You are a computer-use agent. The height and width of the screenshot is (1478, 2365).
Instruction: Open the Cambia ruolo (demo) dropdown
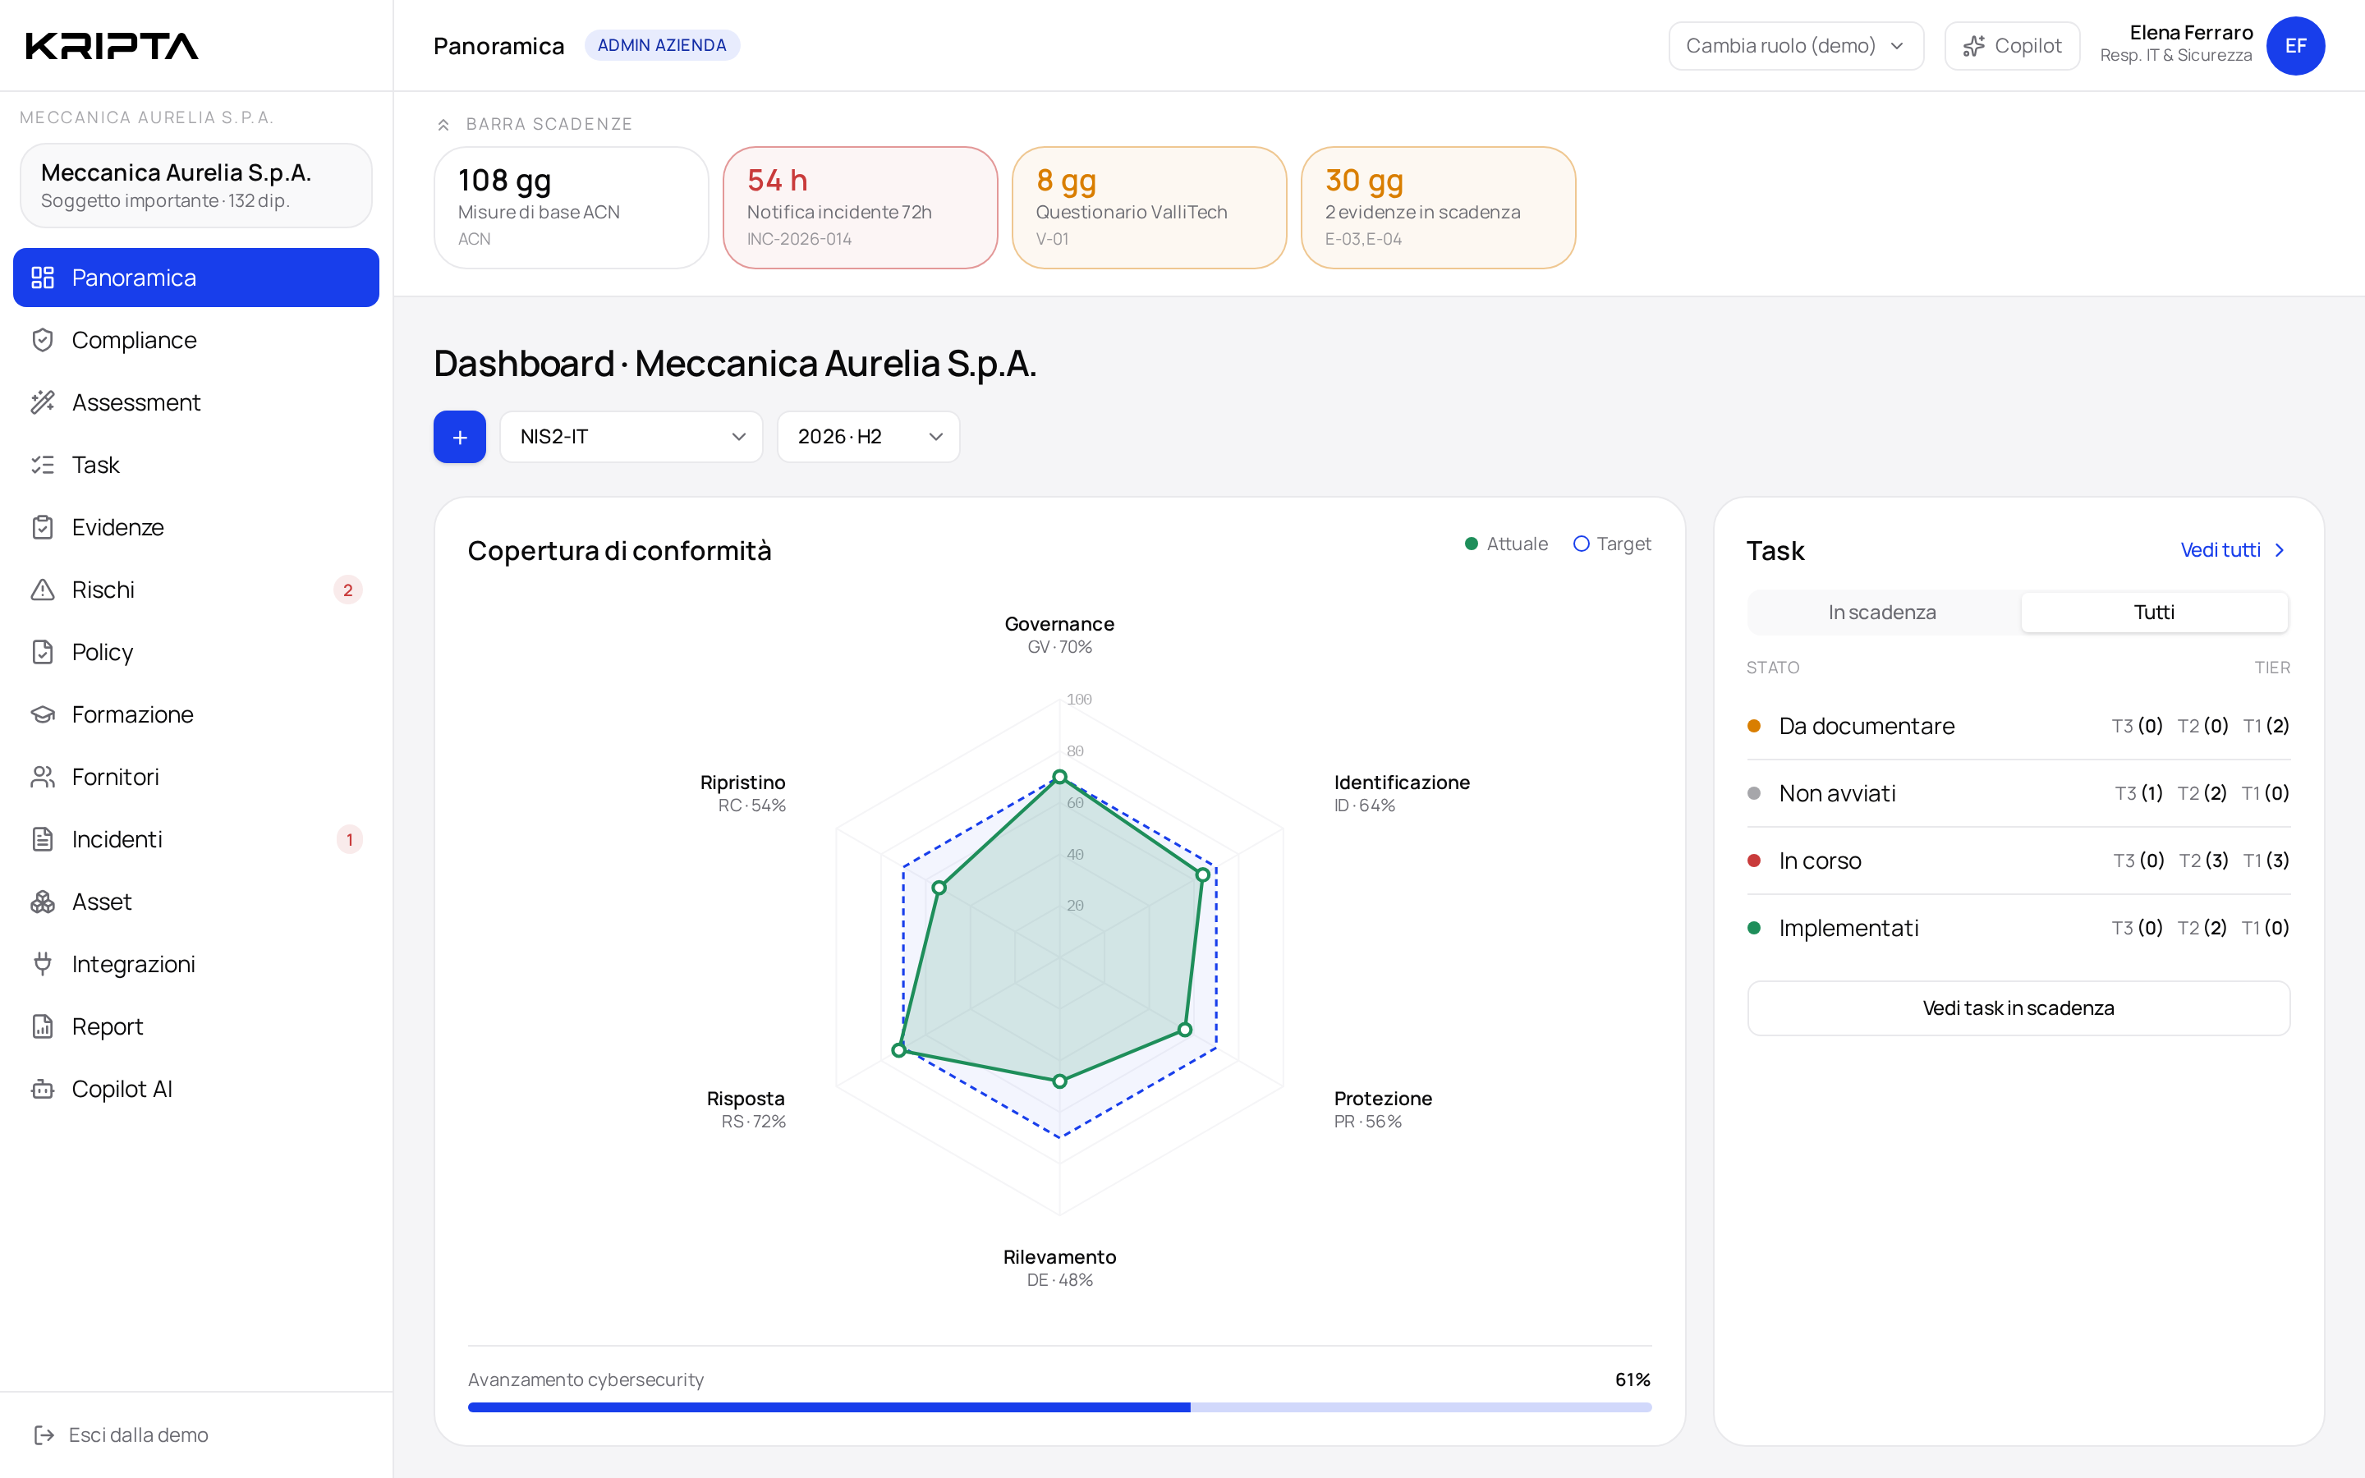click(x=1795, y=46)
